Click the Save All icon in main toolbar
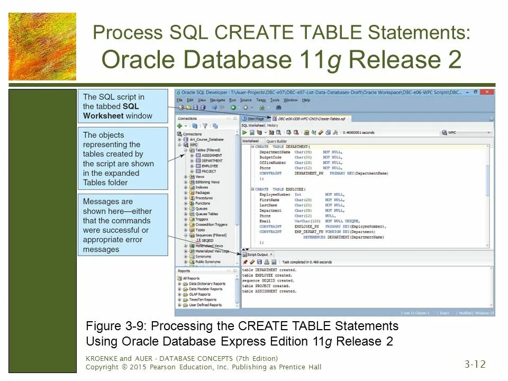Viewport: 508px width, 381px height. coord(203,107)
